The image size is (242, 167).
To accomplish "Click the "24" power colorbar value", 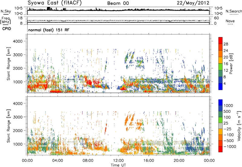I will (x=226, y=51).
